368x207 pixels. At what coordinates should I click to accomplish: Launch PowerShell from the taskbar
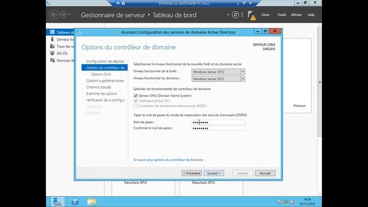(75, 202)
